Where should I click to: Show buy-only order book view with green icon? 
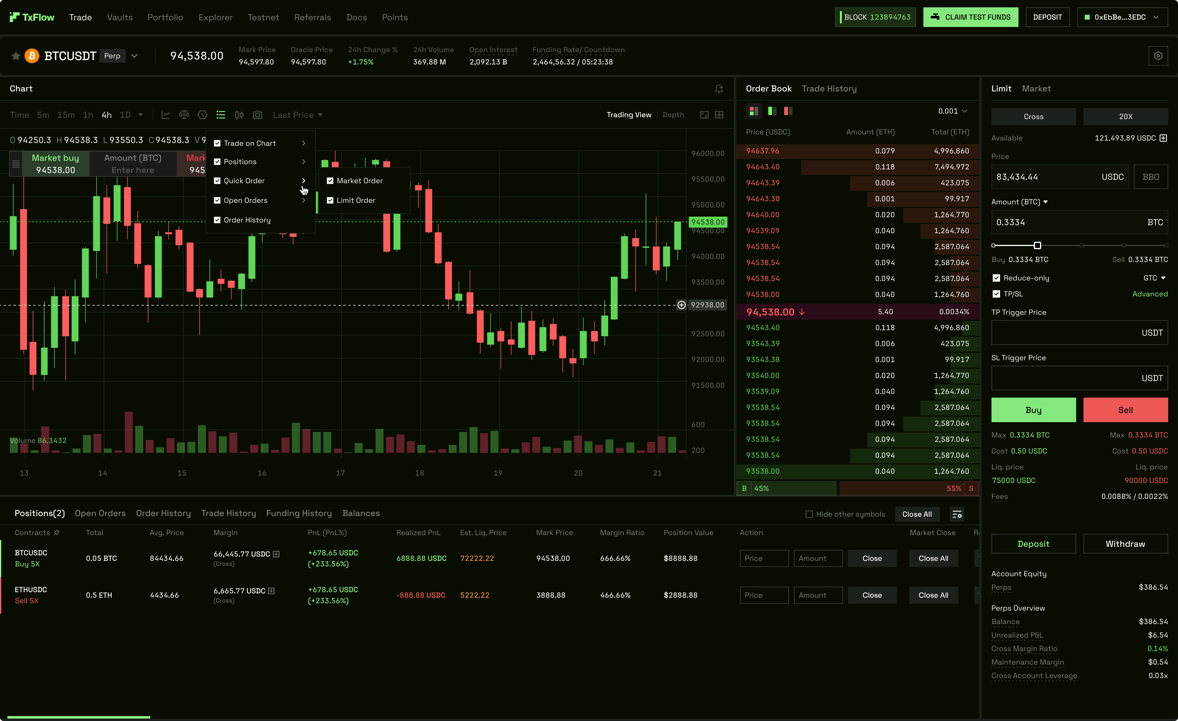point(771,111)
